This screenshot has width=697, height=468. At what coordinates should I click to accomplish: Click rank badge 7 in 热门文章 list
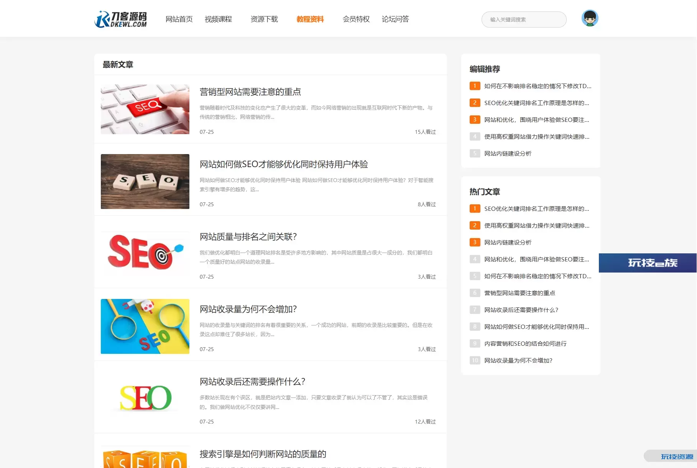coord(475,310)
